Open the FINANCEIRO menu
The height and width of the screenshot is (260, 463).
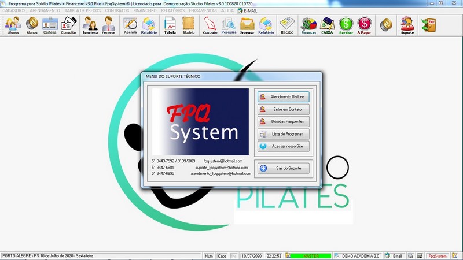(x=145, y=10)
